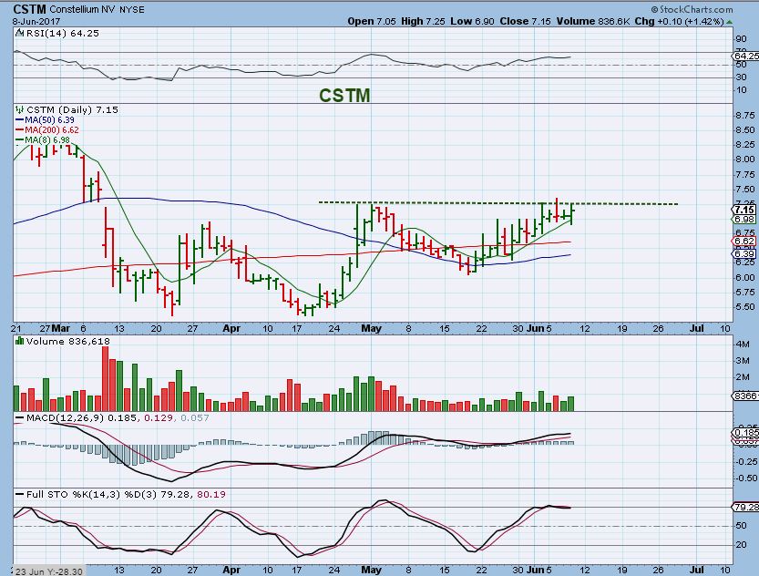
Task: Click the 'MACD(12,26,9)' label
Action: tap(66, 417)
